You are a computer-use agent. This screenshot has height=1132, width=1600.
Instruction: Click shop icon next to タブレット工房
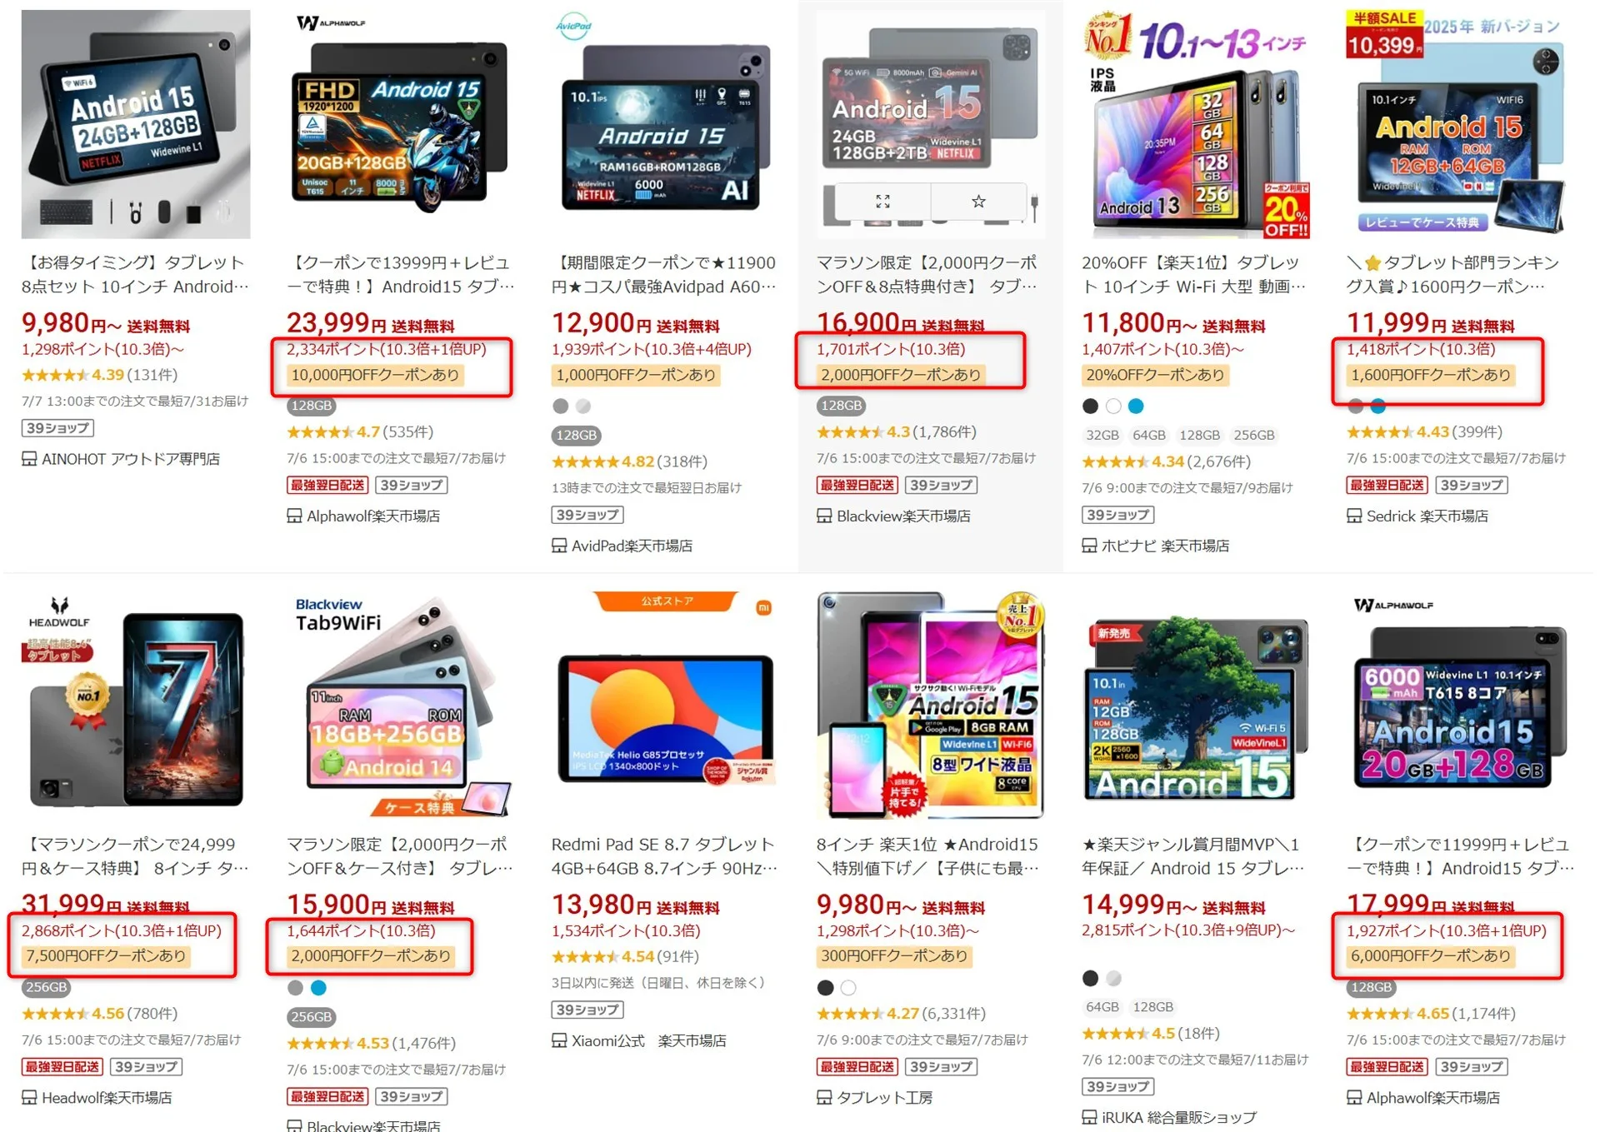pyautogui.click(x=824, y=1097)
